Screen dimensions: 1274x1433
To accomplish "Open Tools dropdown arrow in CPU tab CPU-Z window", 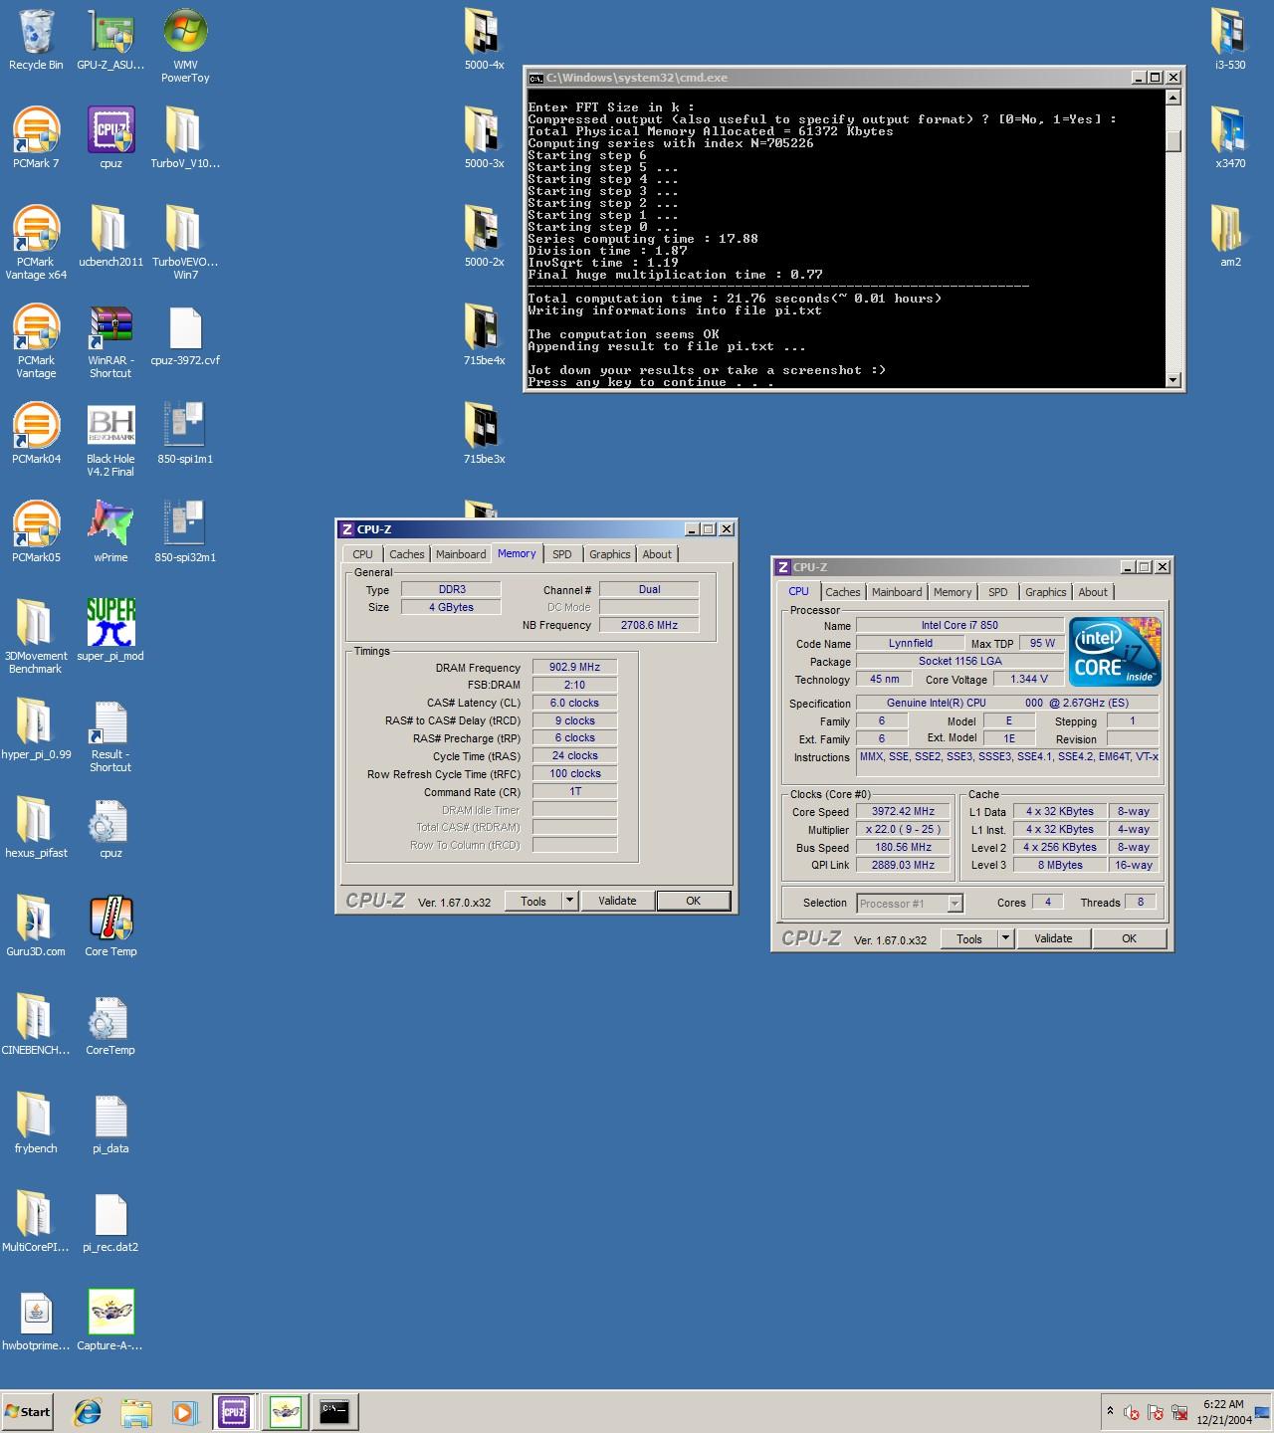I will coord(1005,938).
